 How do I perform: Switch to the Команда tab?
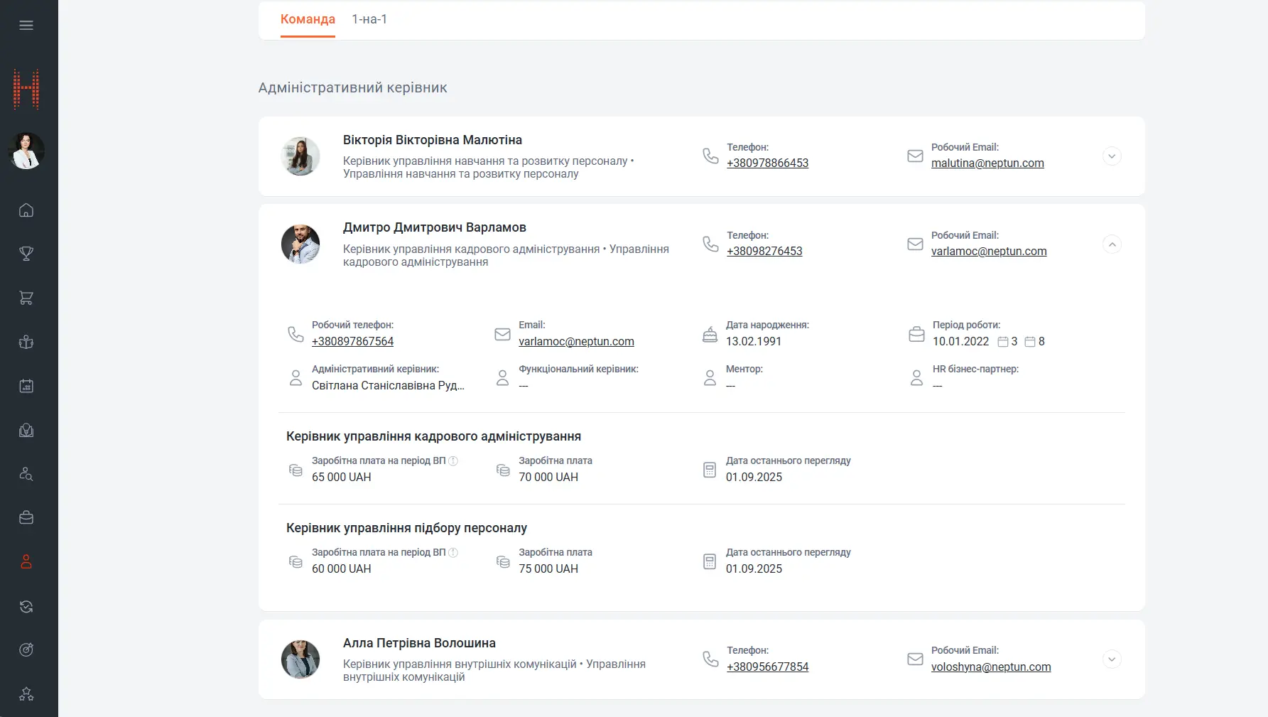[308, 19]
